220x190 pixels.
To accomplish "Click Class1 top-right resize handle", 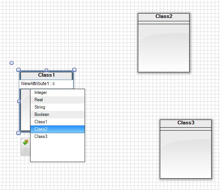I will [x=74, y=70].
